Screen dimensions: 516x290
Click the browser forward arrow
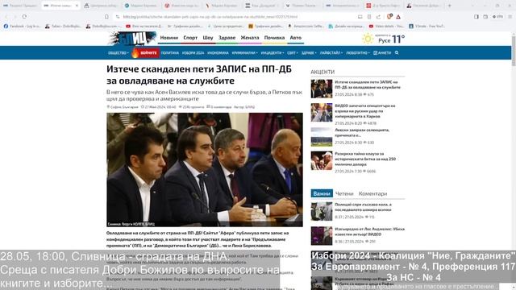[x=15, y=16]
